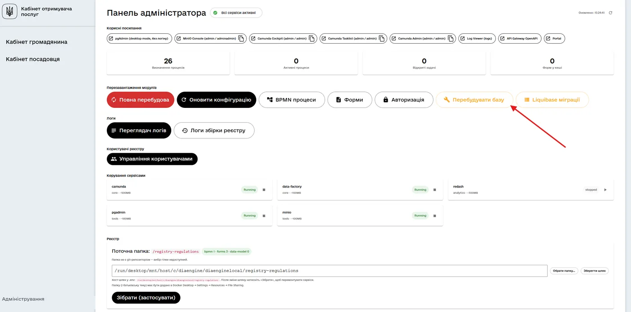631x312 pixels.
Task: Click the Визначення процесів count card
Action: click(x=168, y=63)
